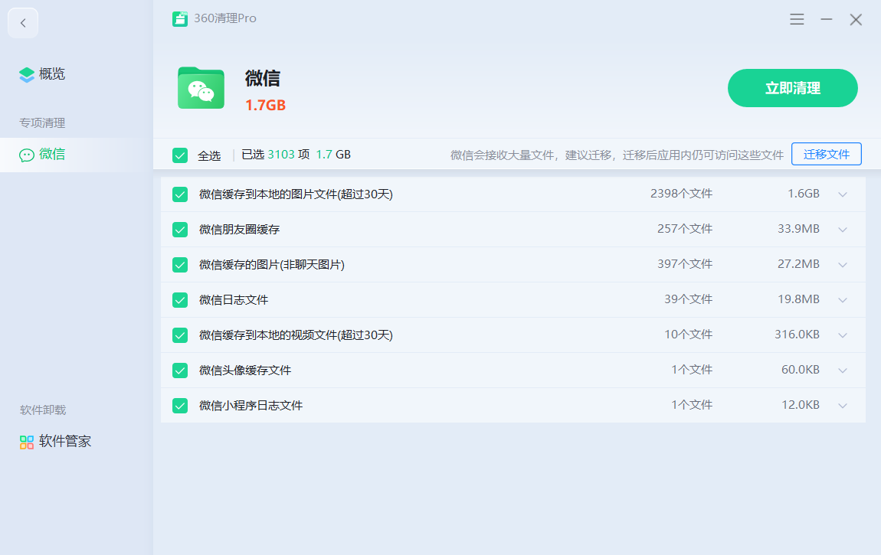Viewport: 881px width, 555px height.
Task: Minimize the 360清理Pro window
Action: coord(827,19)
